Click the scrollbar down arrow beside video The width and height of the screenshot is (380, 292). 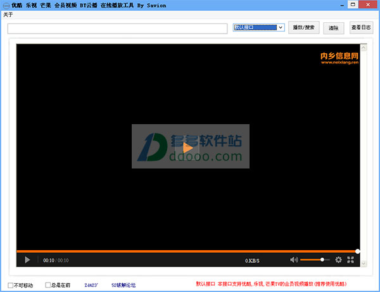(x=364, y=263)
